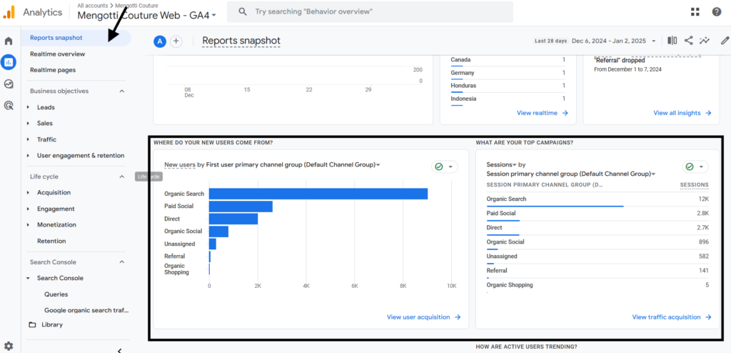
Task: Click Unassigned row showing 582
Action: [598, 257]
